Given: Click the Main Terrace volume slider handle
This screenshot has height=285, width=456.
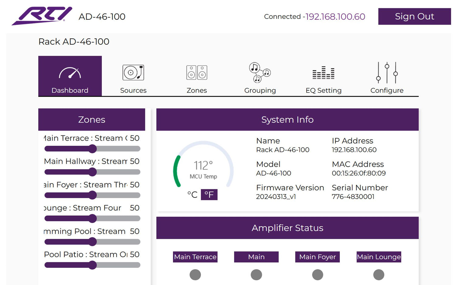Looking at the screenshot, I should [x=92, y=149].
